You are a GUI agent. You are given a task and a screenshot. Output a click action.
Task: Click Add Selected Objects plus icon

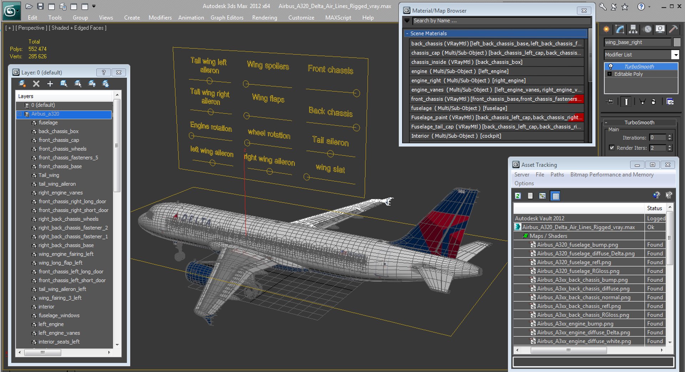coord(50,84)
